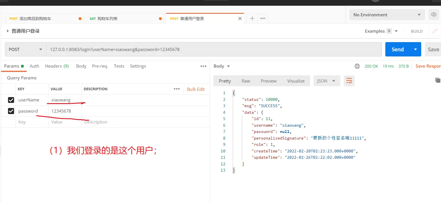
Task: Uncheck the password parameter checkbox
Action: click(11, 111)
